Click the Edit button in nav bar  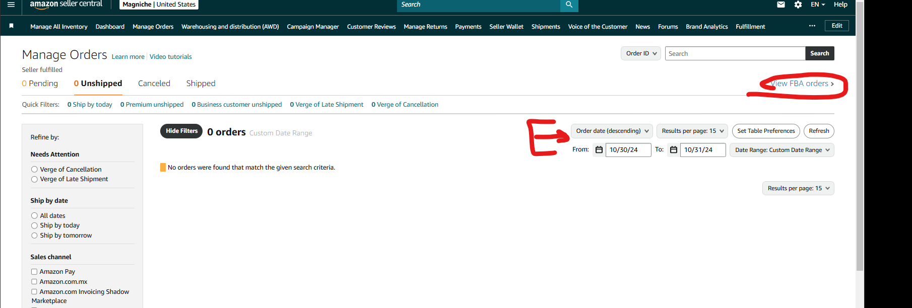coord(837,26)
